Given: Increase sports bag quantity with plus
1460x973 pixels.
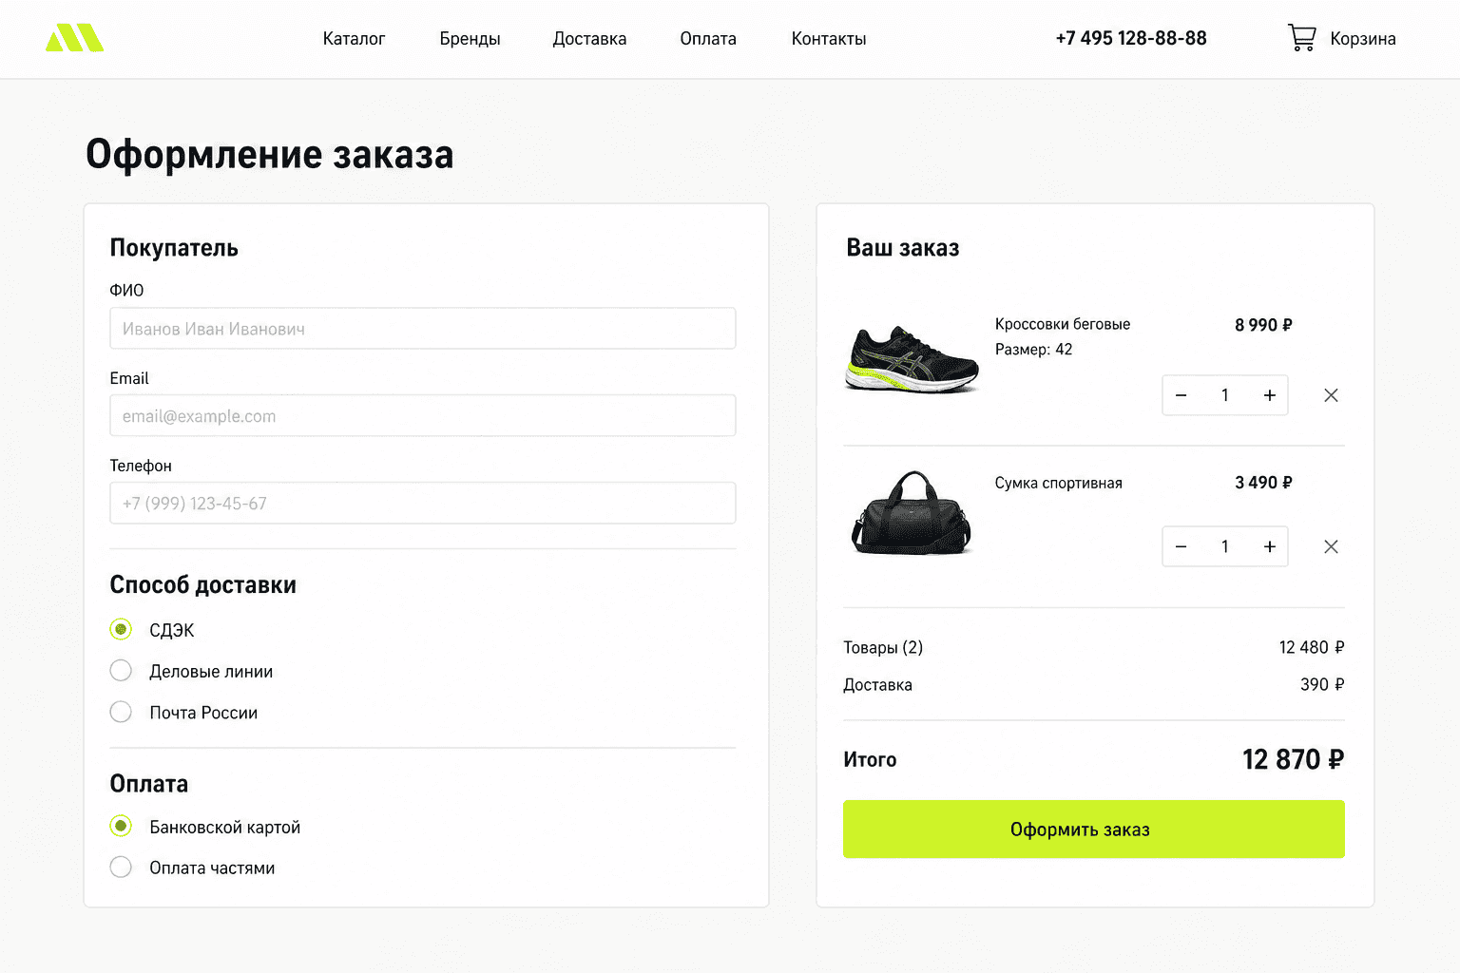Looking at the screenshot, I should tap(1270, 546).
